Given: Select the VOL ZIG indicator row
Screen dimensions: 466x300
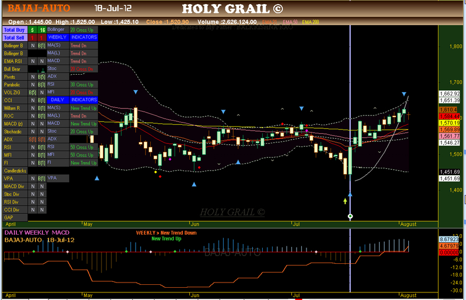Looking at the screenshot, I should tap(15, 93).
